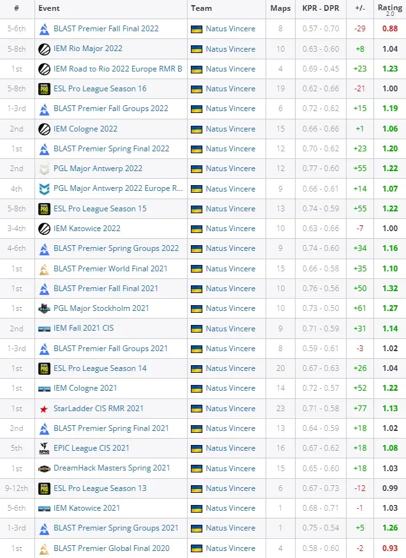This screenshot has width=406, height=558.
Task: Open IEM Rio Major 2022 event
Action: pos(88,49)
